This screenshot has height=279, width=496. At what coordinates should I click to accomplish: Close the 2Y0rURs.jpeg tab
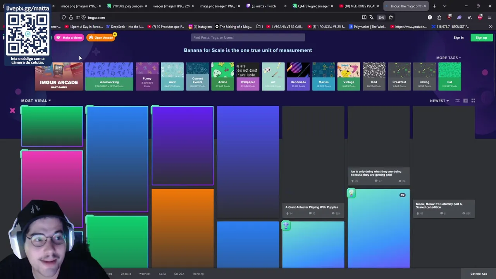click(146, 6)
